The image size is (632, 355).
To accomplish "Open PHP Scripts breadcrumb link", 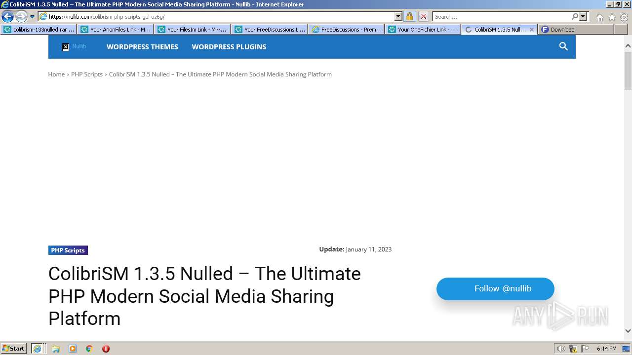I will [x=87, y=74].
